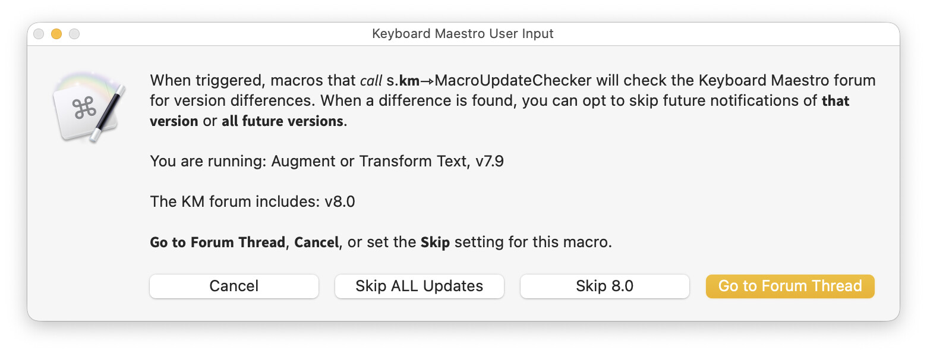Click the bold "that version" text
927x353 pixels.
click(835, 101)
